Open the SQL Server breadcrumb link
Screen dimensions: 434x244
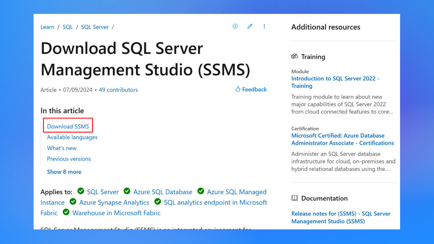coord(95,27)
